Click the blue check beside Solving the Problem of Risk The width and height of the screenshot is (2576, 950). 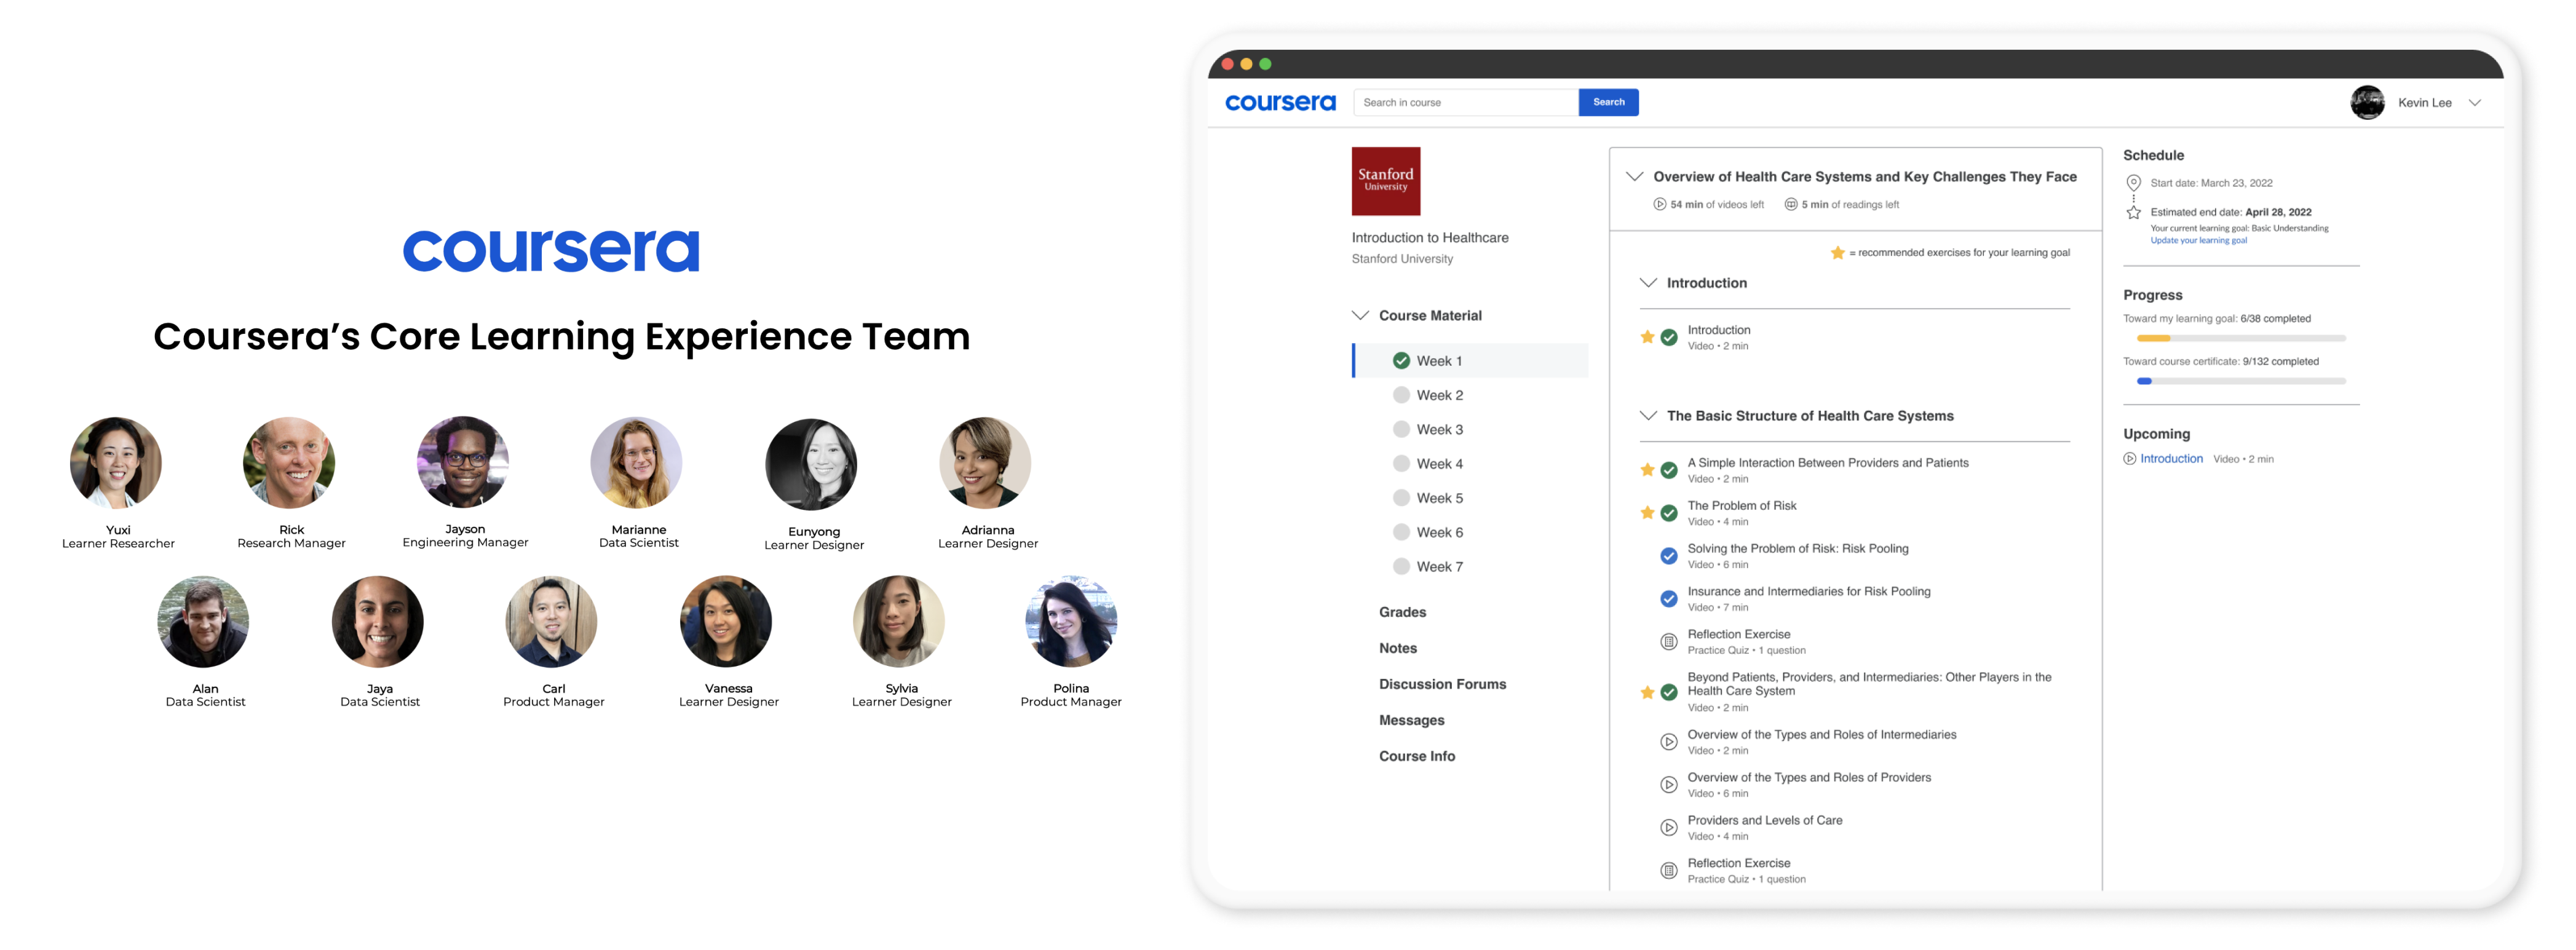(x=1669, y=556)
